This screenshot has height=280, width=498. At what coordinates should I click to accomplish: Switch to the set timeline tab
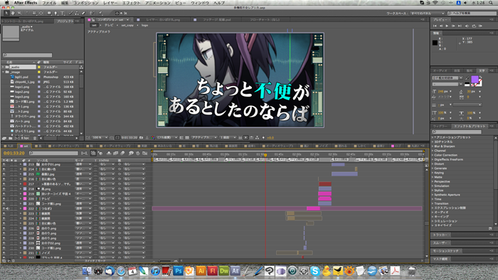click(x=24, y=146)
